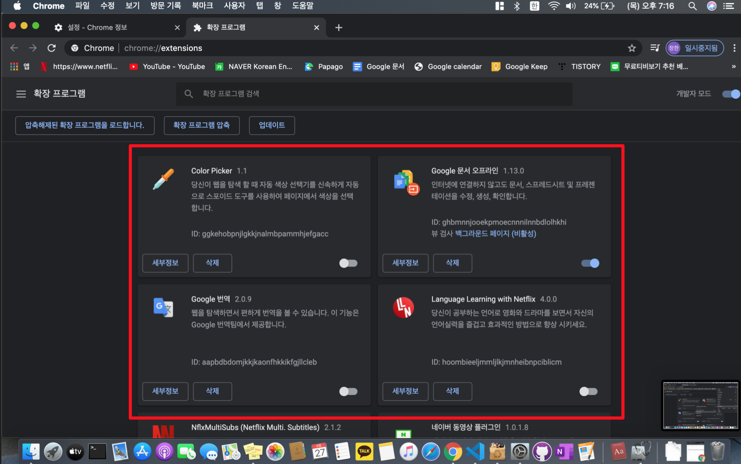The height and width of the screenshot is (464, 741).
Task: Open the 수정 menu
Action: pyautogui.click(x=107, y=6)
